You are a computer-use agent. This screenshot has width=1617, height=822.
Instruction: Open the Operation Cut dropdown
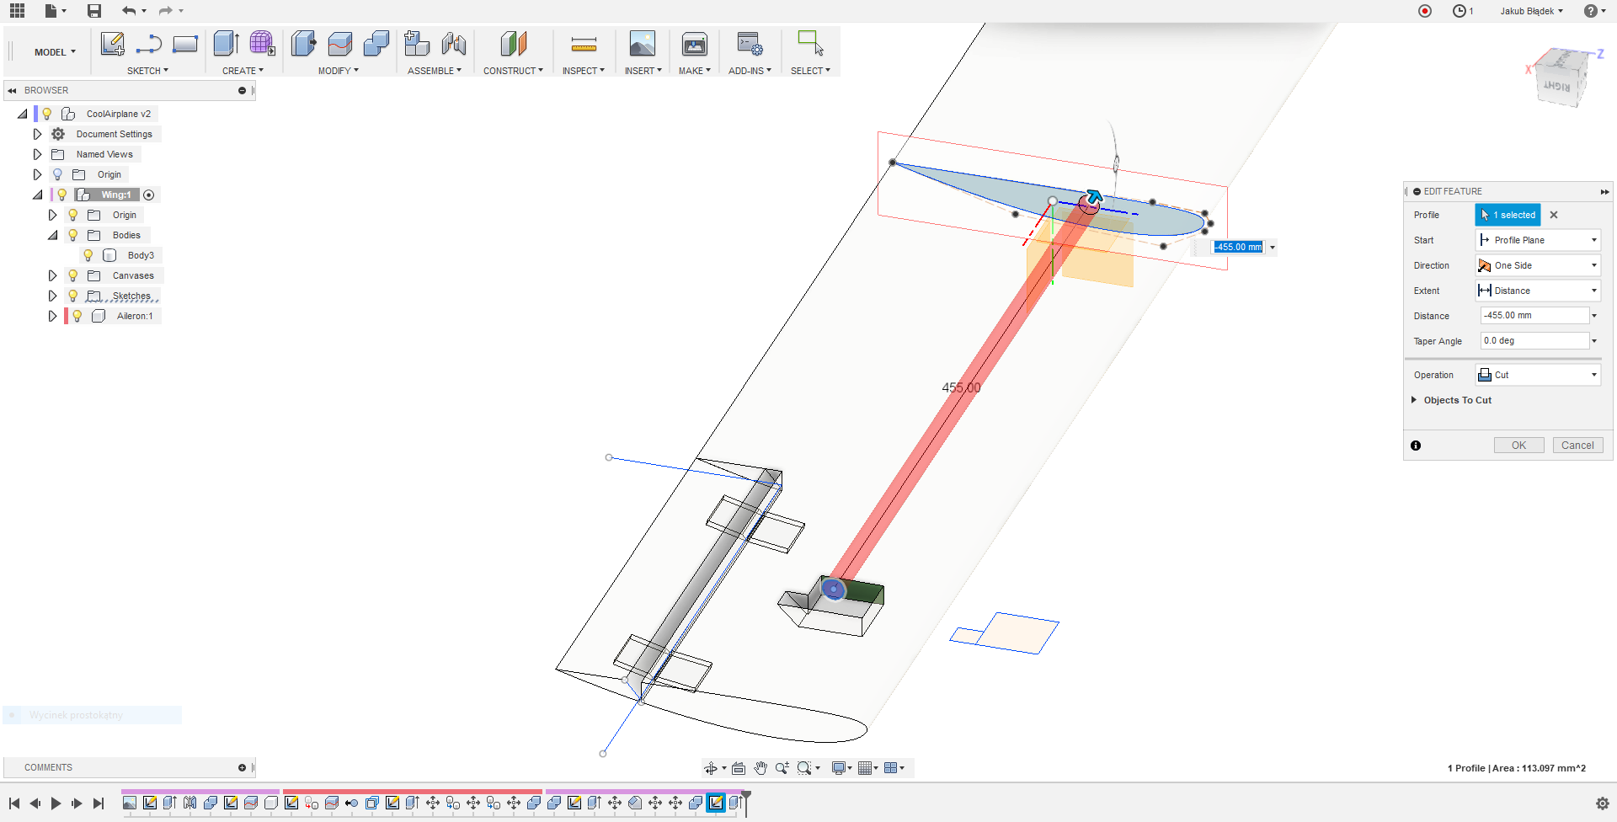[1538, 375]
